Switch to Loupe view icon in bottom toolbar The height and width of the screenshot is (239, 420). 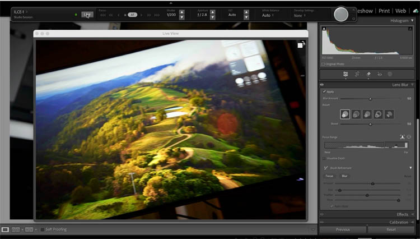[x=5, y=229]
